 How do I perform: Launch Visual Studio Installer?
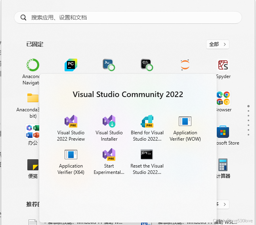[109, 128]
